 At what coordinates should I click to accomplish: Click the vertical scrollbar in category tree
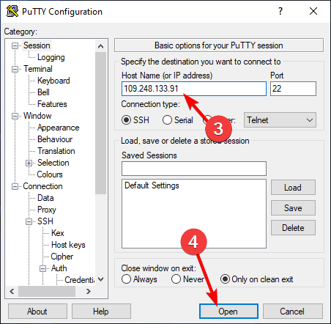point(100,123)
